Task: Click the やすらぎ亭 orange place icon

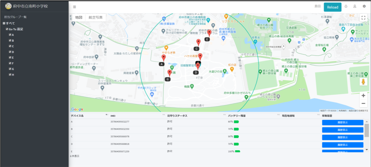Action: (x=166, y=48)
